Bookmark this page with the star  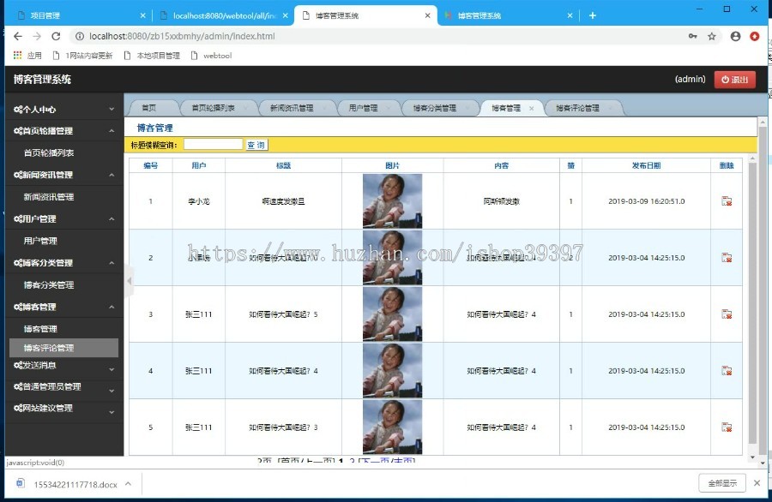tap(711, 36)
